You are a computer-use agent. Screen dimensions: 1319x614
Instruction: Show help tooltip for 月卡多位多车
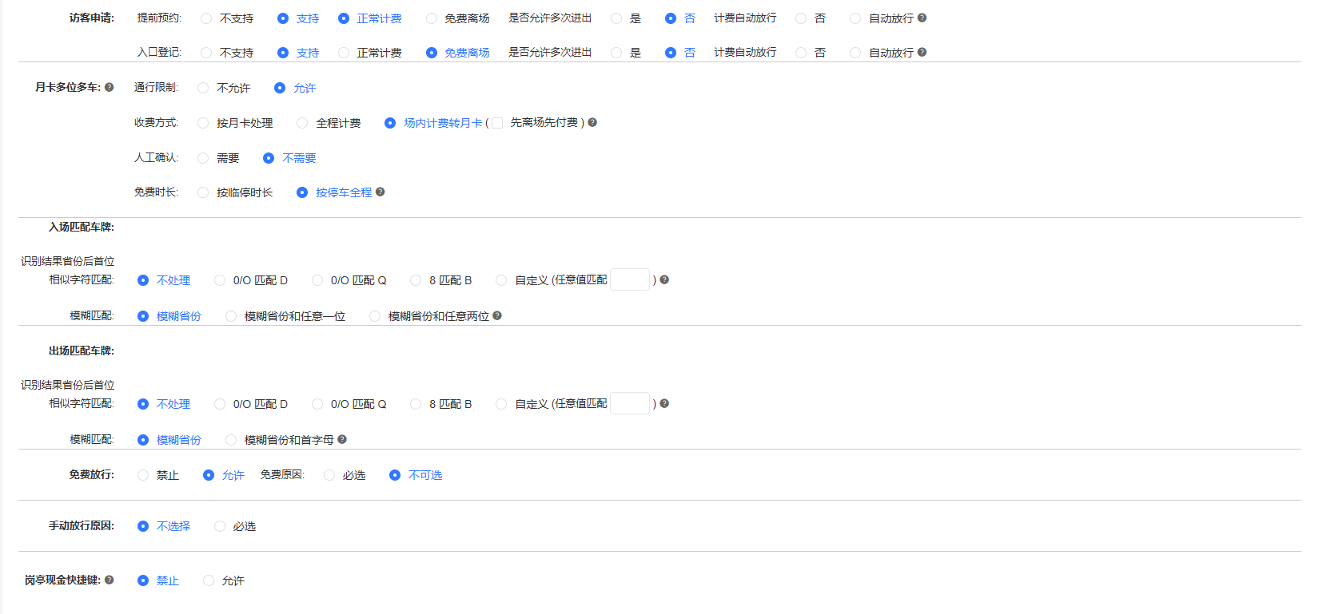[109, 87]
